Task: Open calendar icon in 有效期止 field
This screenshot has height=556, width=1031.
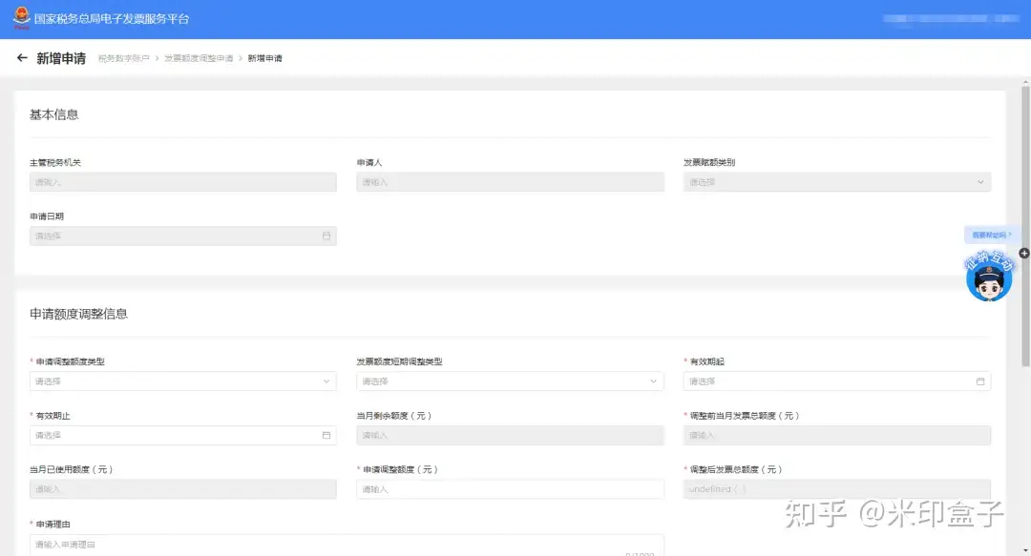Action: click(x=326, y=435)
